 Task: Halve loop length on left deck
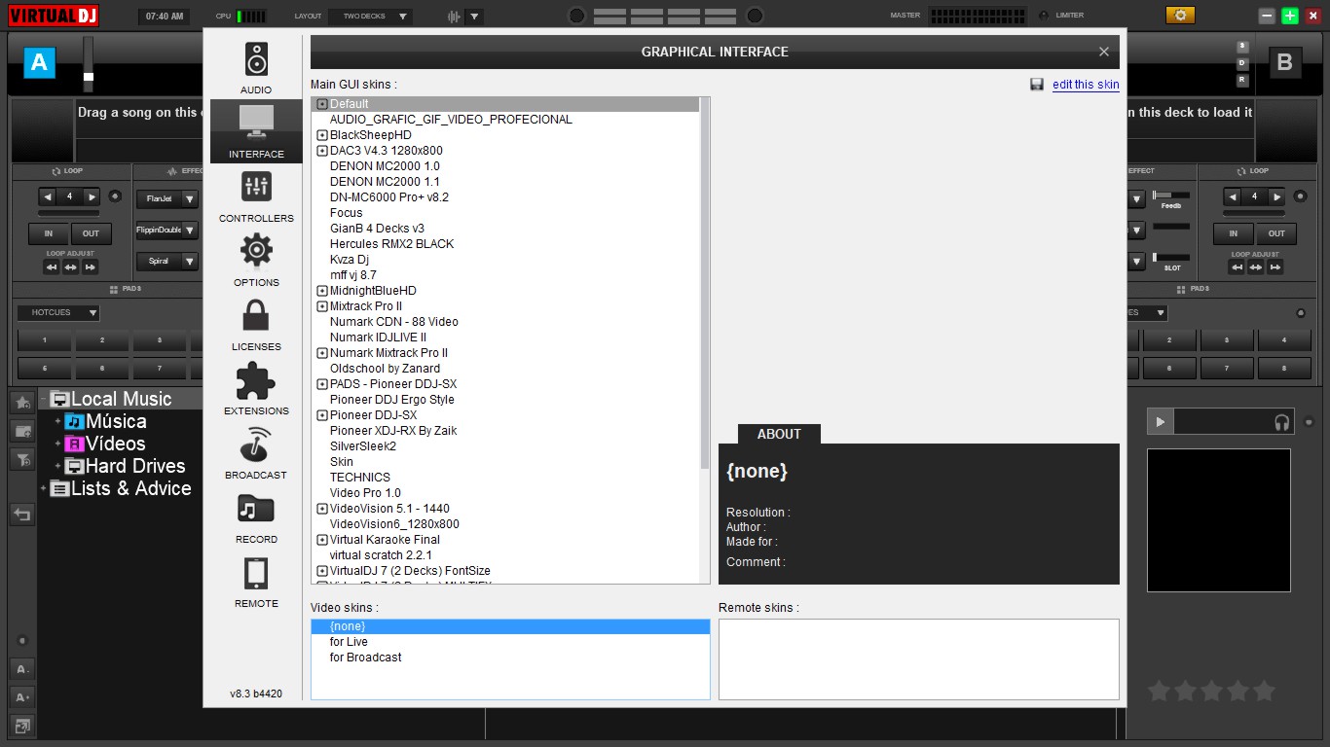pyautogui.click(x=48, y=196)
